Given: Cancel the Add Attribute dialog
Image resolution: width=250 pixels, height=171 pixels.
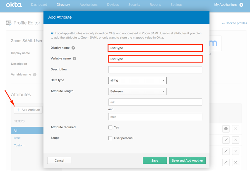Looking at the screenshot, I should click(59, 160).
